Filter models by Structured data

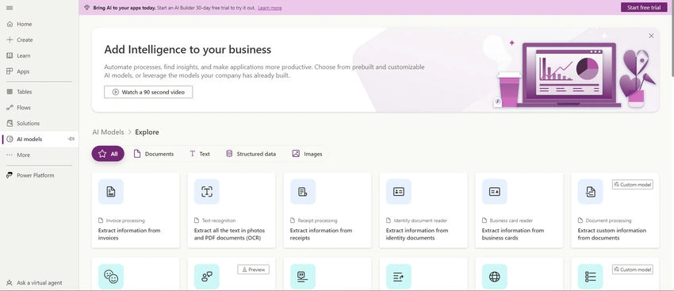pyautogui.click(x=251, y=154)
